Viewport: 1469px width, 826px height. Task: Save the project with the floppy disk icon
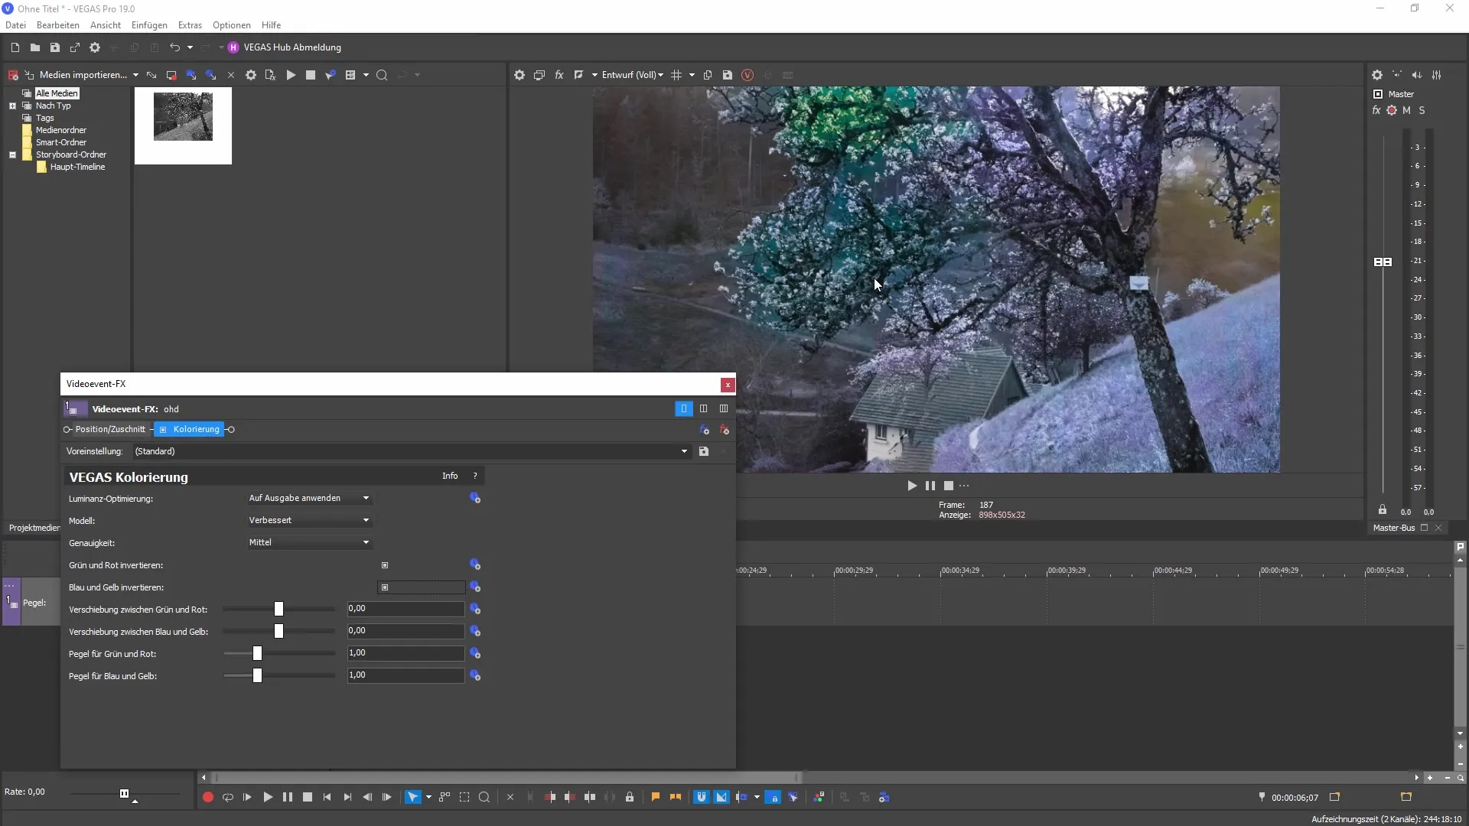[x=54, y=47]
